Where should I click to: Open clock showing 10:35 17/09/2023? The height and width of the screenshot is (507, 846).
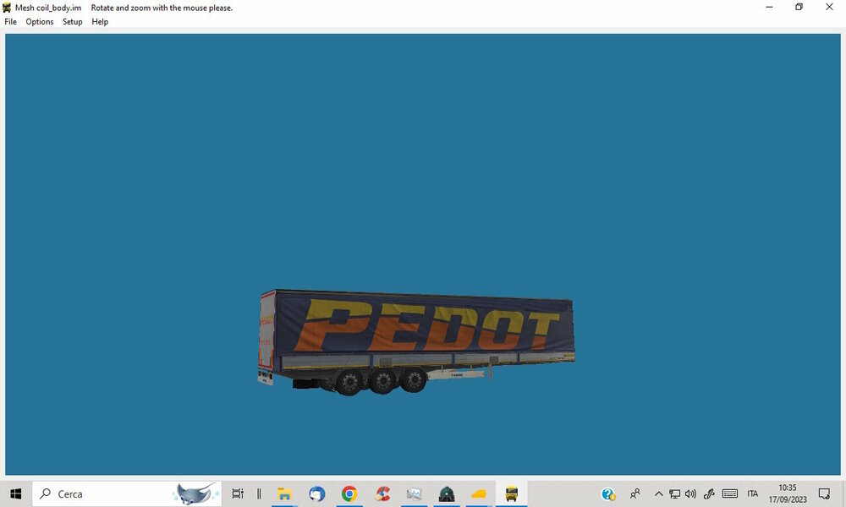787,493
